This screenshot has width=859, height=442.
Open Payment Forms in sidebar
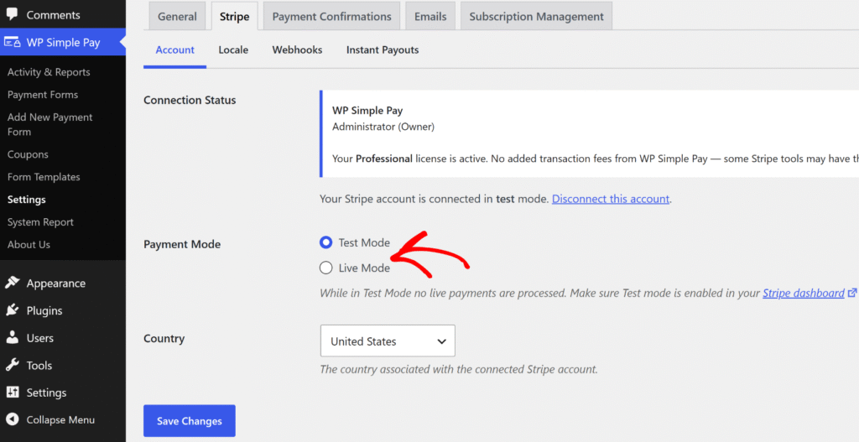click(43, 94)
